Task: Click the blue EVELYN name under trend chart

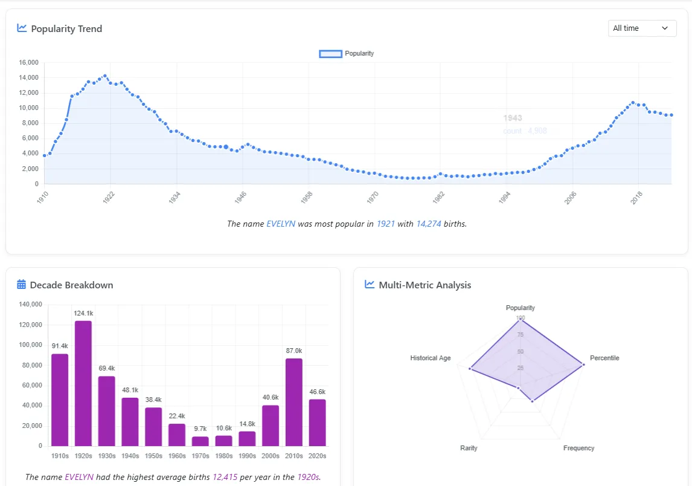Action: pos(281,224)
